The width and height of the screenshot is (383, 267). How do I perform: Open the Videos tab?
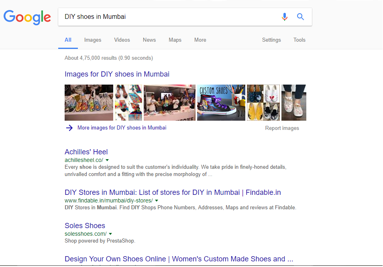tap(122, 40)
